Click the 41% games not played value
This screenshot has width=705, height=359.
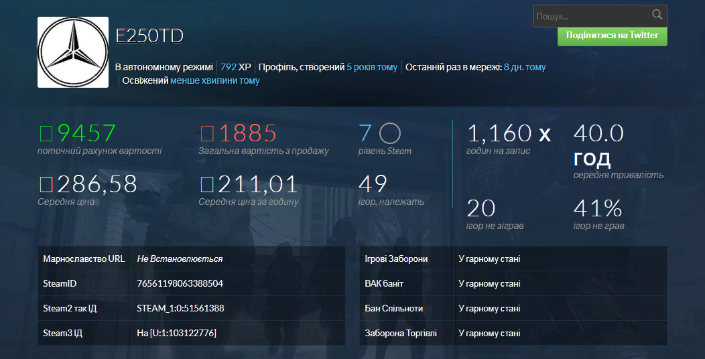598,208
